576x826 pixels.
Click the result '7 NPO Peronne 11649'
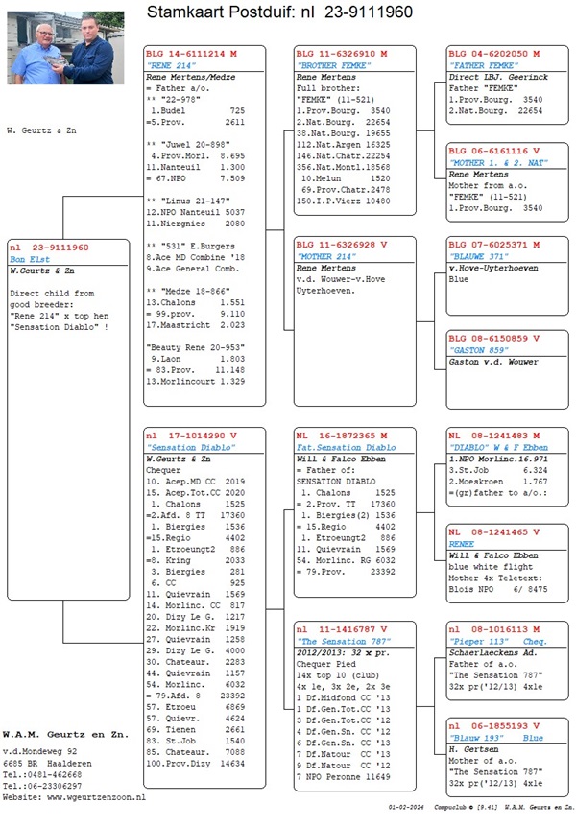(343, 776)
